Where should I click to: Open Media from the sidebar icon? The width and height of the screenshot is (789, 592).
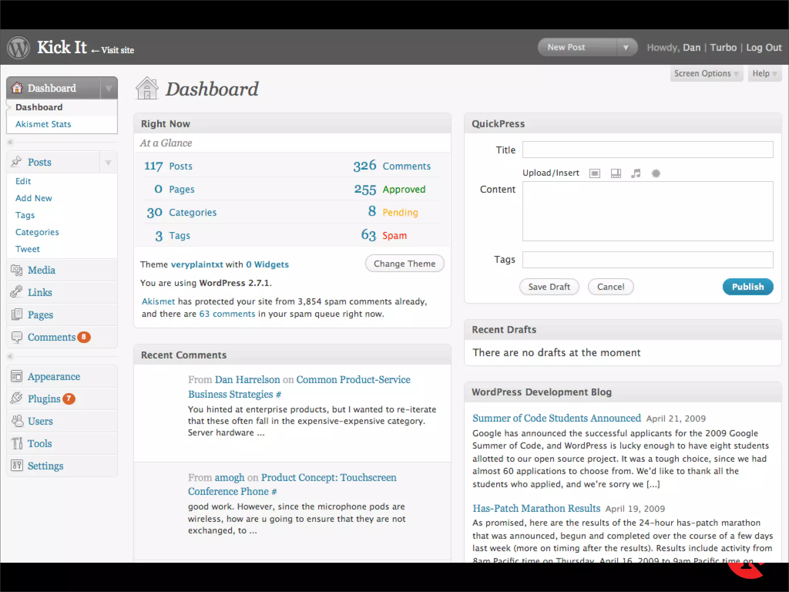pyautogui.click(x=17, y=270)
